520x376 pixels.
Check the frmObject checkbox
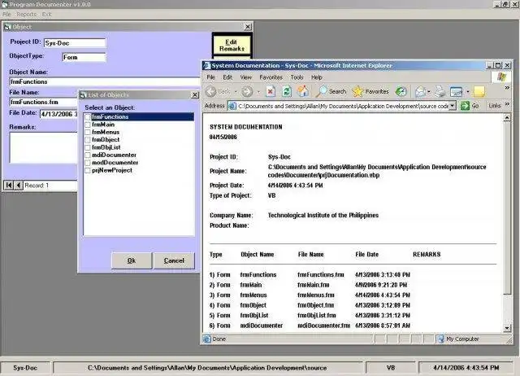tap(88, 140)
